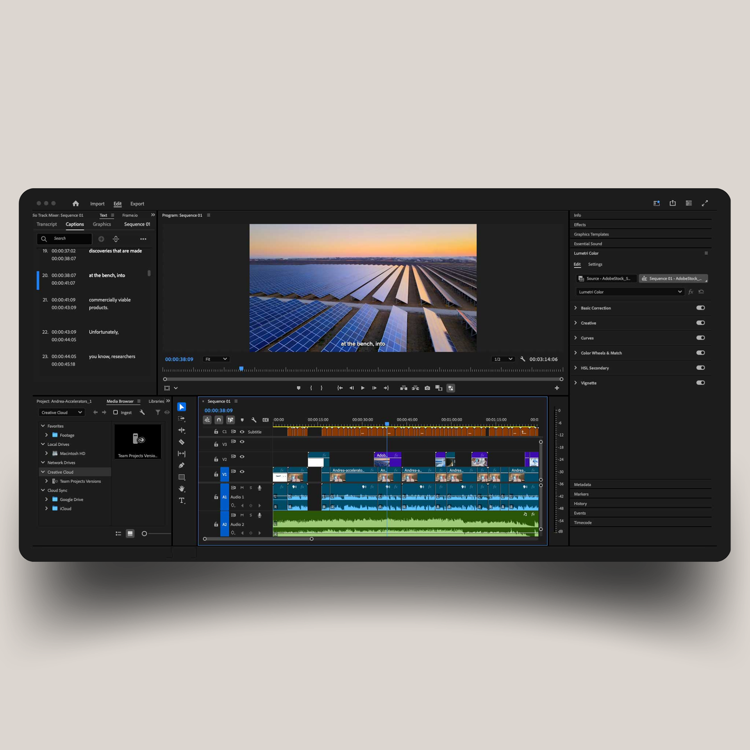The image size is (750, 750).
Task: Open the Creative Cloud location dropdown
Action: click(x=61, y=412)
